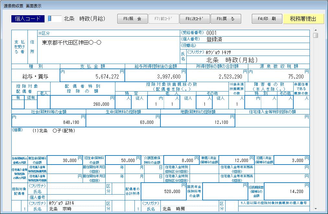Click the scrollbar up arrow
328x214 pixels.
(x=315, y=30)
